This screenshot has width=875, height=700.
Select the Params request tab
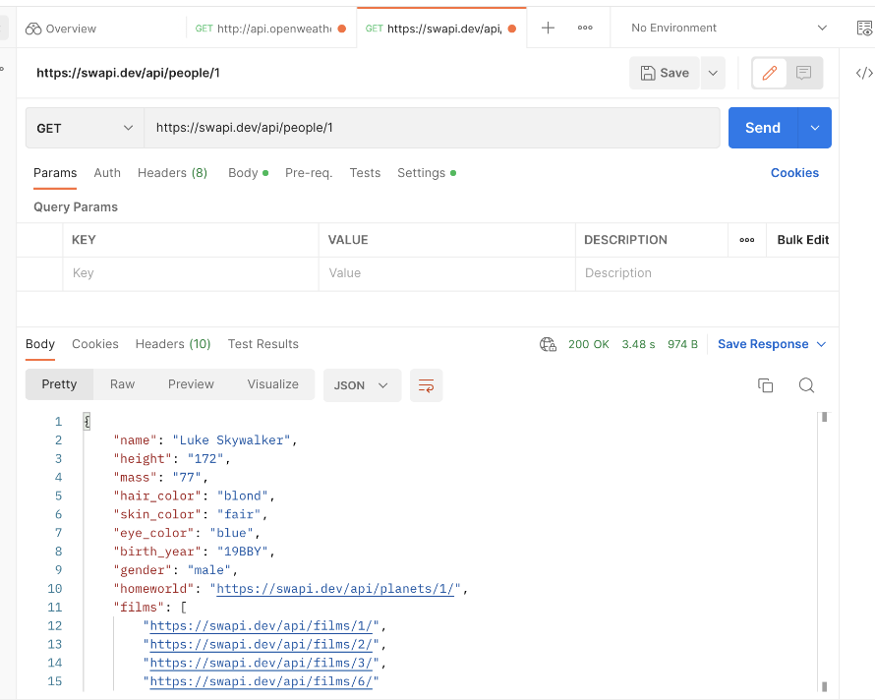(55, 173)
